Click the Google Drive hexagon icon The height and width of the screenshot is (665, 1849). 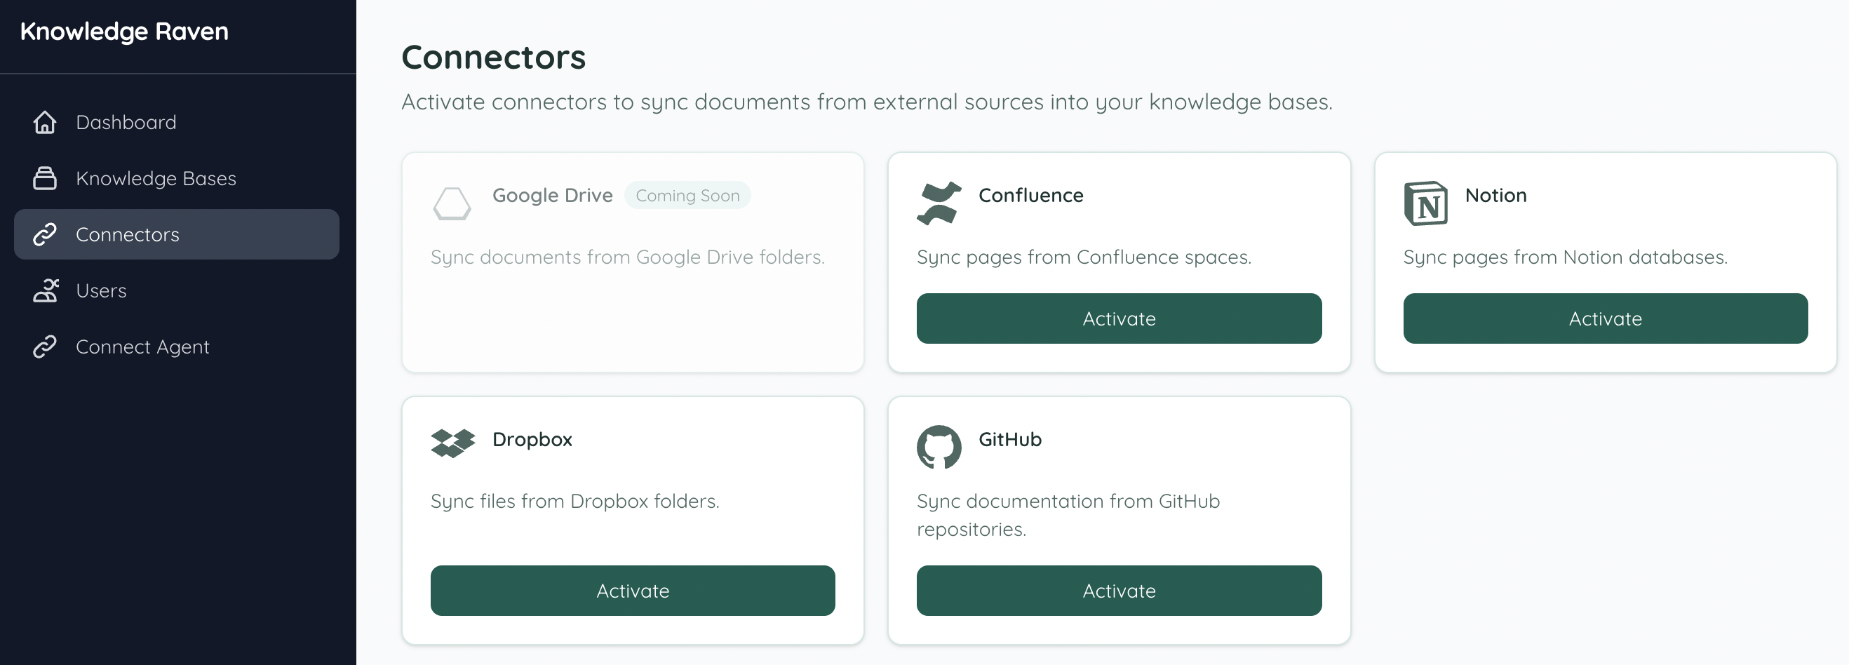[x=452, y=204]
